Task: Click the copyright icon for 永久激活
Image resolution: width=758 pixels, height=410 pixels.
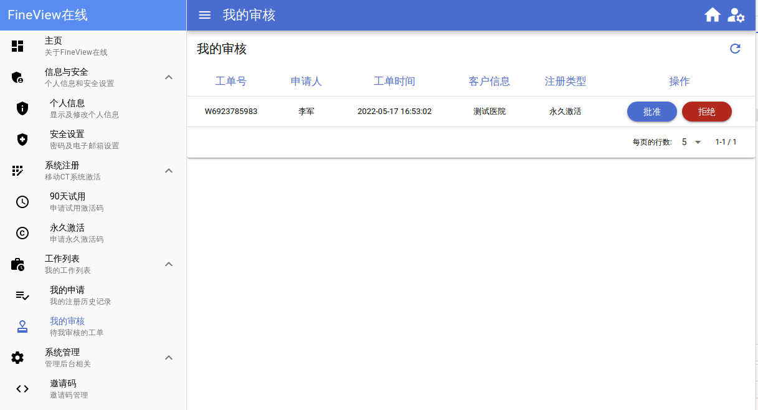Action: click(x=22, y=233)
